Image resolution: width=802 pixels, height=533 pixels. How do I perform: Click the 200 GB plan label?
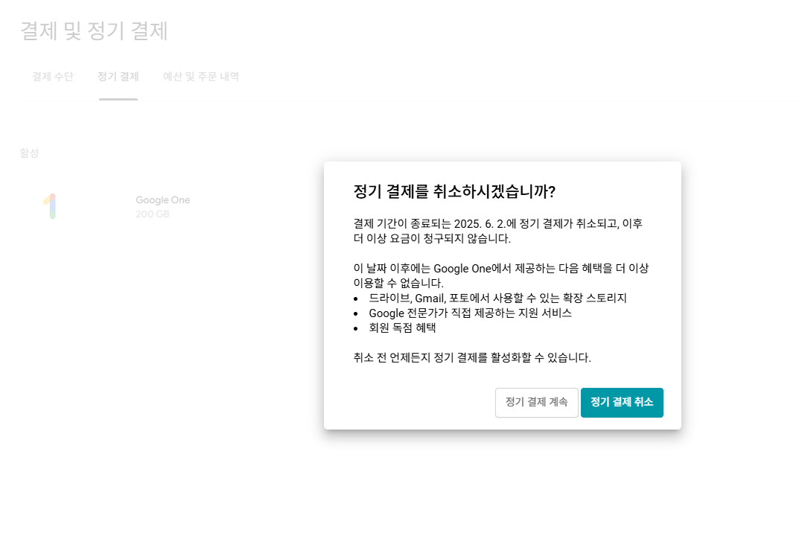click(153, 214)
